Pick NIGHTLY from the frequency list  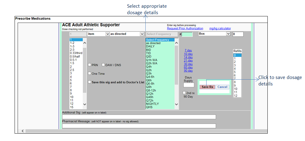coord(152,104)
